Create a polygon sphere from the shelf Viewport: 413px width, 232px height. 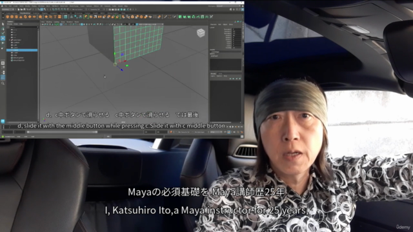(7, 17)
